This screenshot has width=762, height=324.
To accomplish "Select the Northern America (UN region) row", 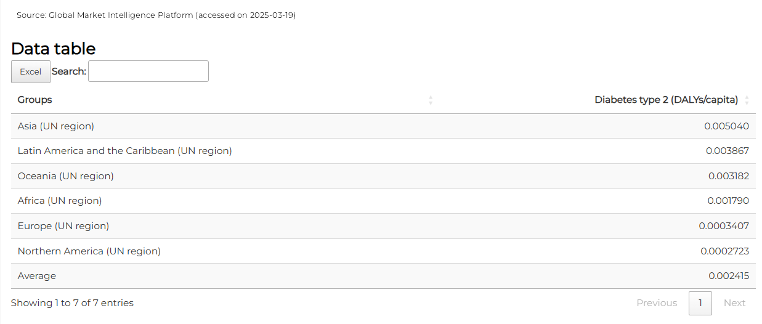I will [383, 251].
